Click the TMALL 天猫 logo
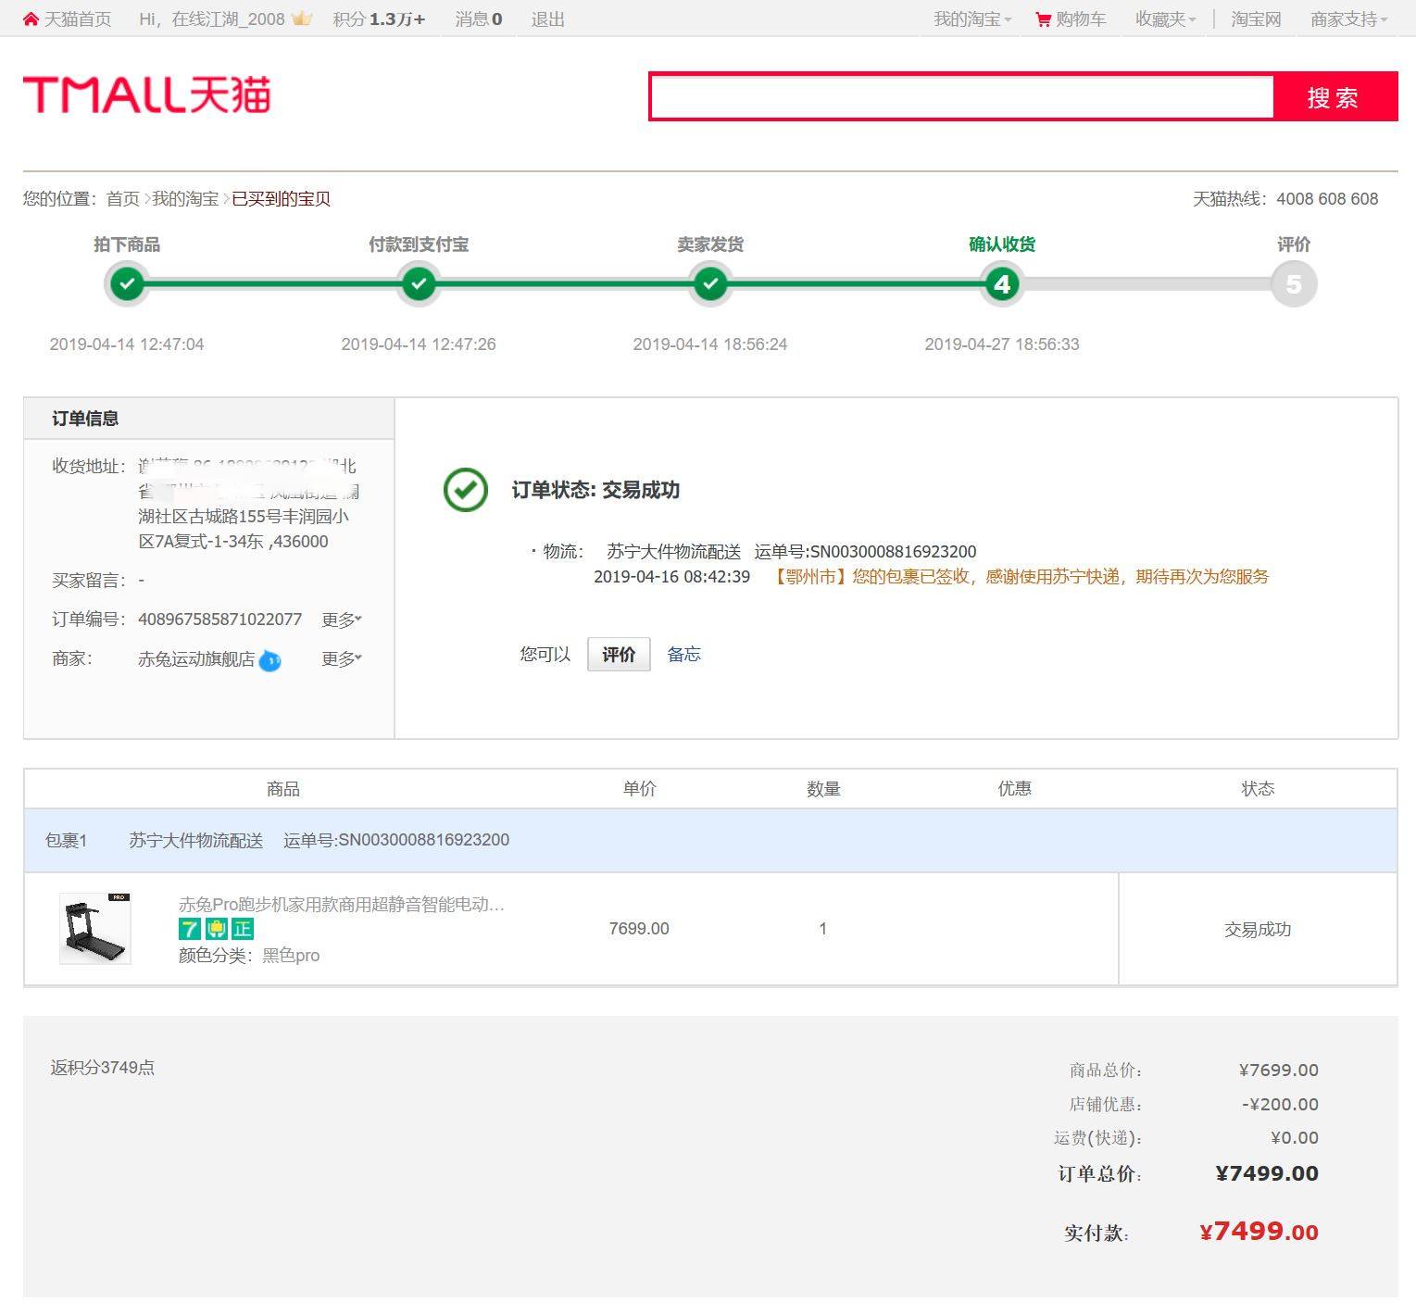1416x1315 pixels. coord(146,95)
